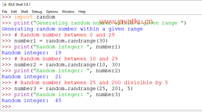
Task: Open the Edit menu
Action: tap(14, 12)
